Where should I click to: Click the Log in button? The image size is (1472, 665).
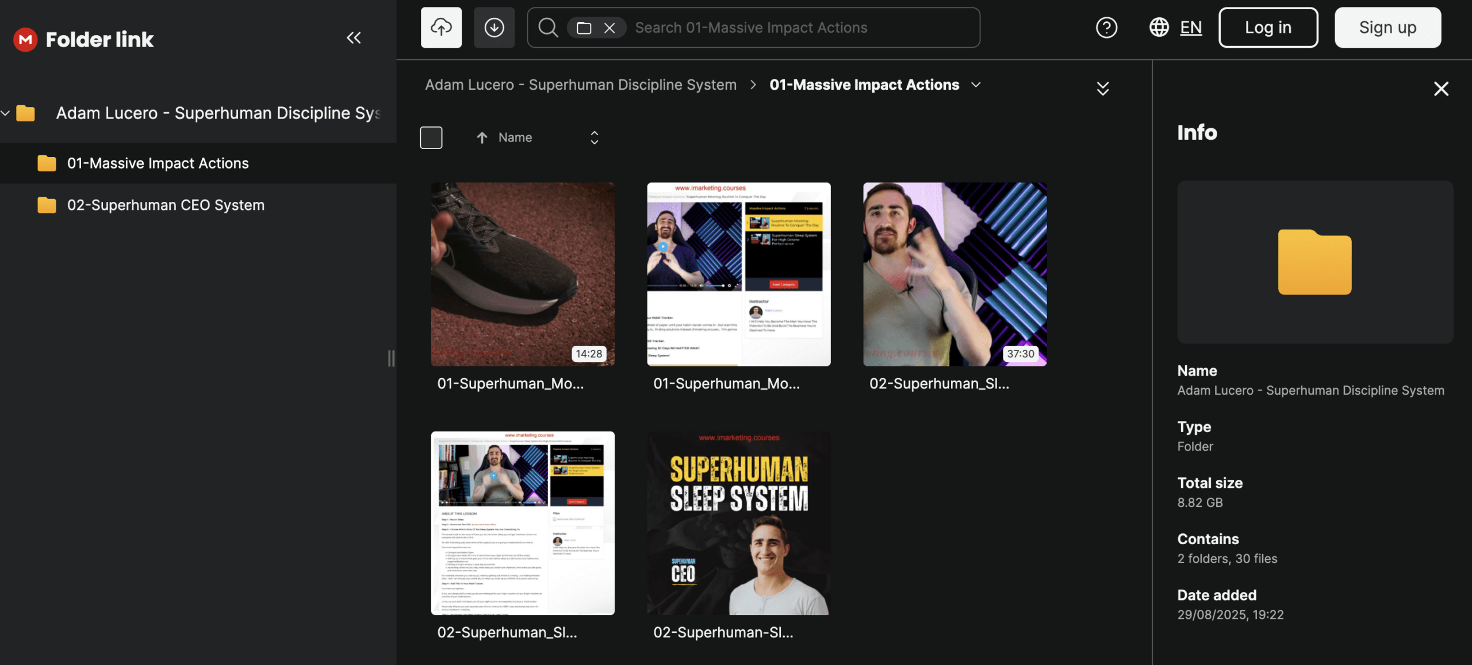pos(1268,27)
